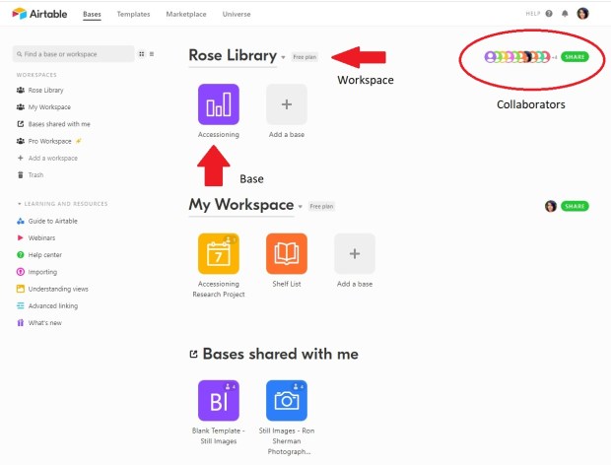Expand Rose Library workspace dropdown arrow
Viewport: 611px width, 465px height.
click(283, 57)
